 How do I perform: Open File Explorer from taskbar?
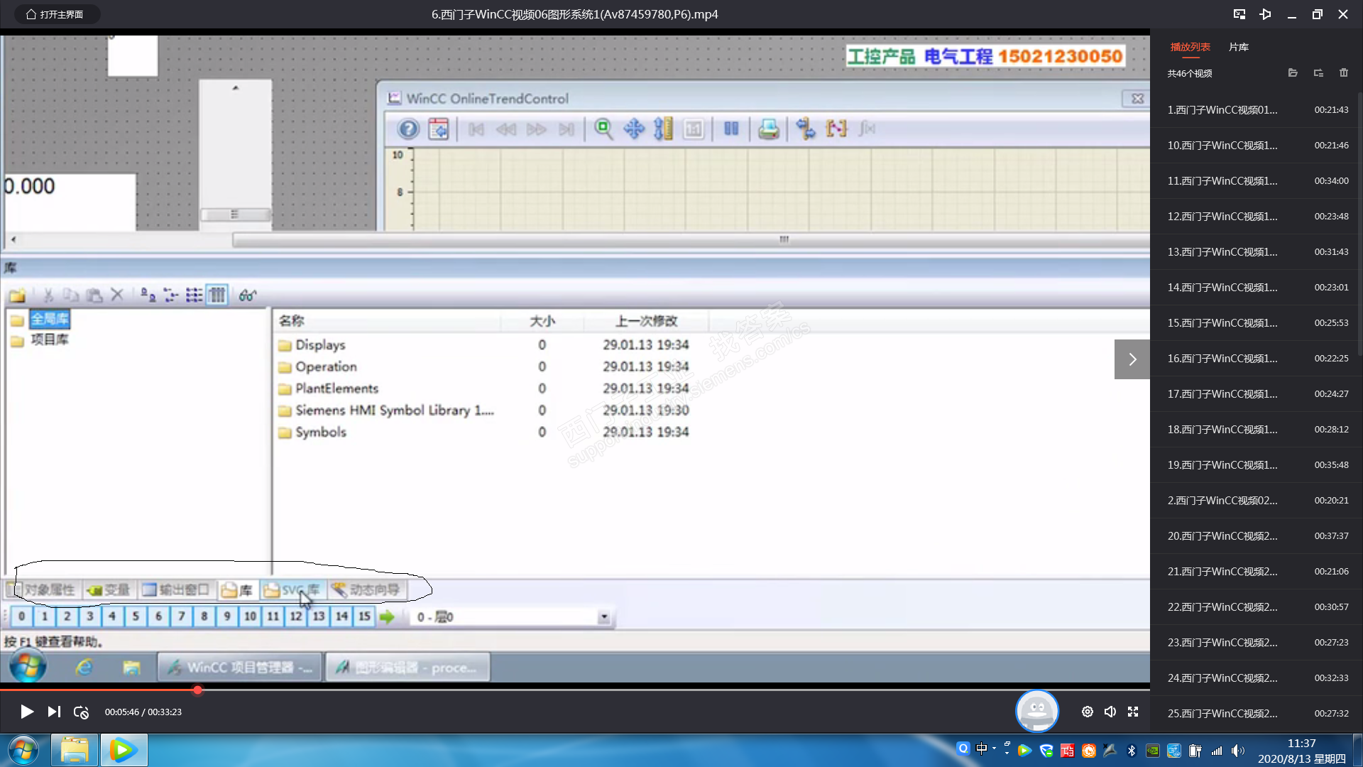74,750
